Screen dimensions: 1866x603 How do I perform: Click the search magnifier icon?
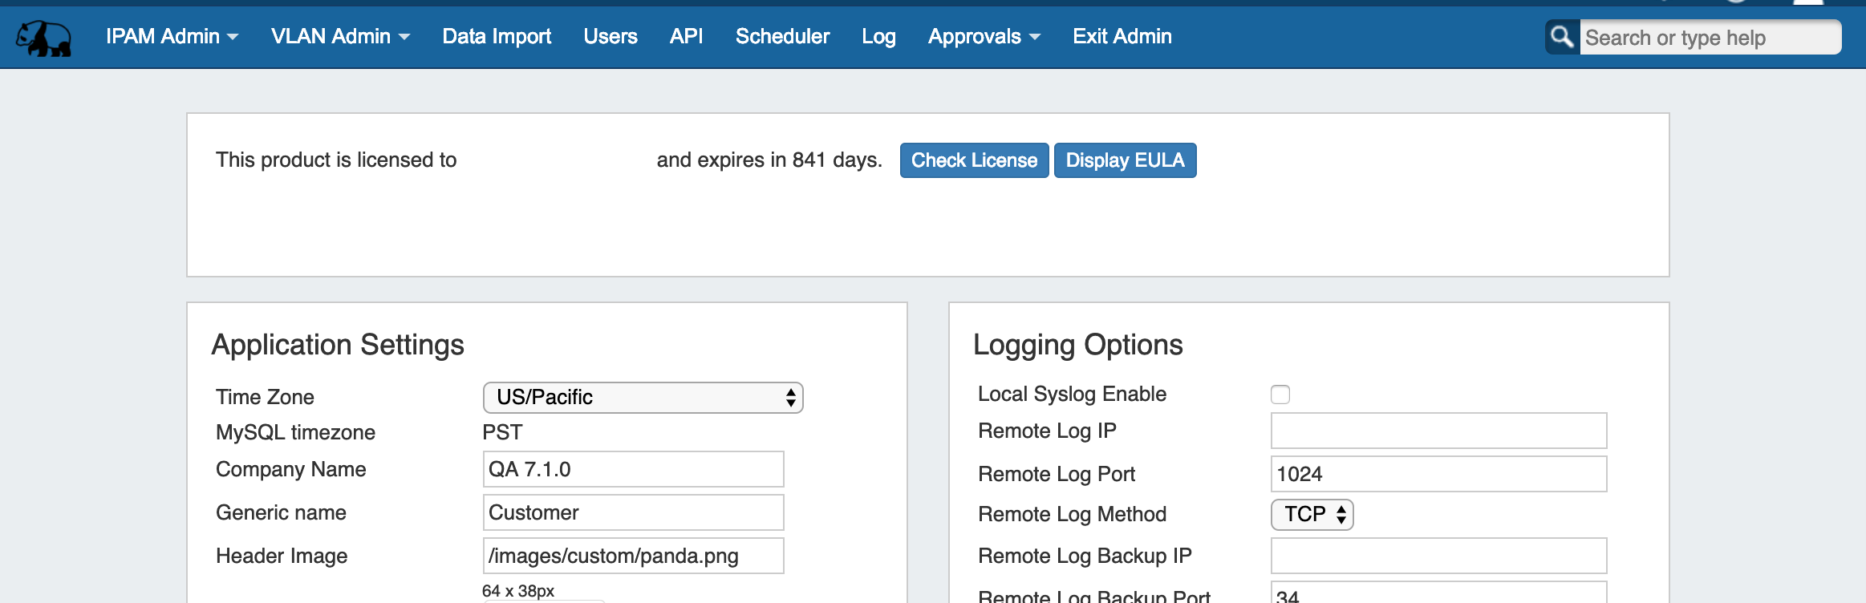point(1561,37)
